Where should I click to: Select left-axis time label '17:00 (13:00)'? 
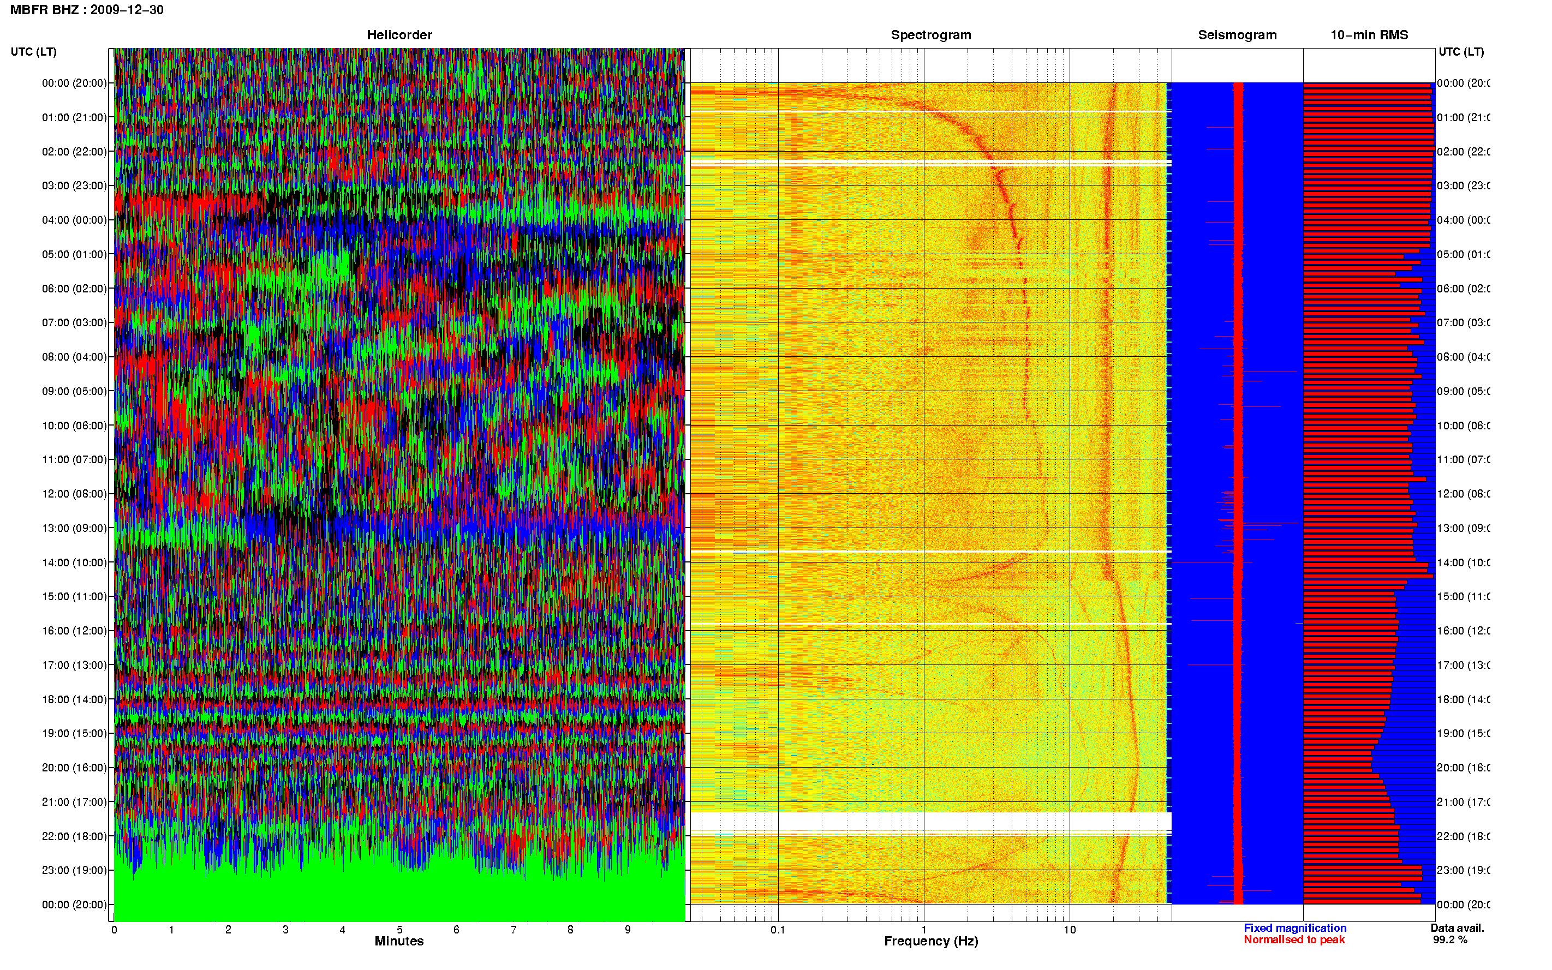[x=74, y=665]
